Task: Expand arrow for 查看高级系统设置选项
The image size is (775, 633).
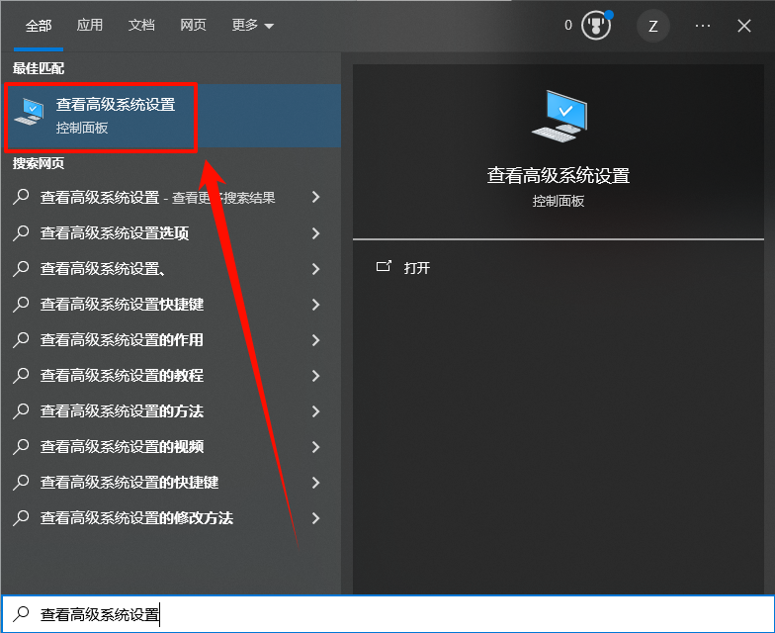Action: 316,233
